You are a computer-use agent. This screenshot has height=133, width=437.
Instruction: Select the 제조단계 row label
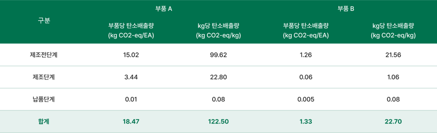pyautogui.click(x=44, y=77)
